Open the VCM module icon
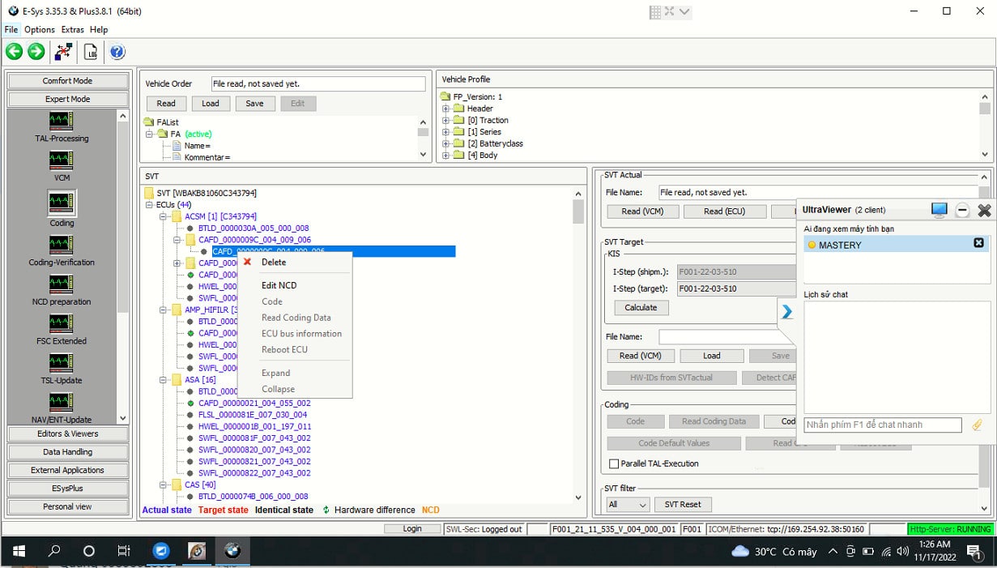 pyautogui.click(x=62, y=160)
